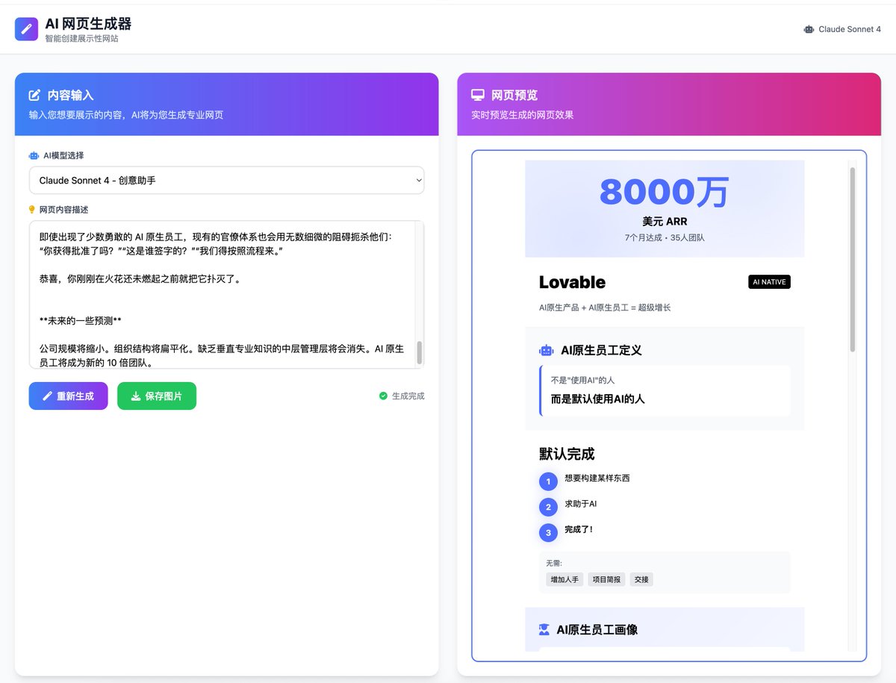
Task: Click the 项目简报 tag
Action: (606, 579)
